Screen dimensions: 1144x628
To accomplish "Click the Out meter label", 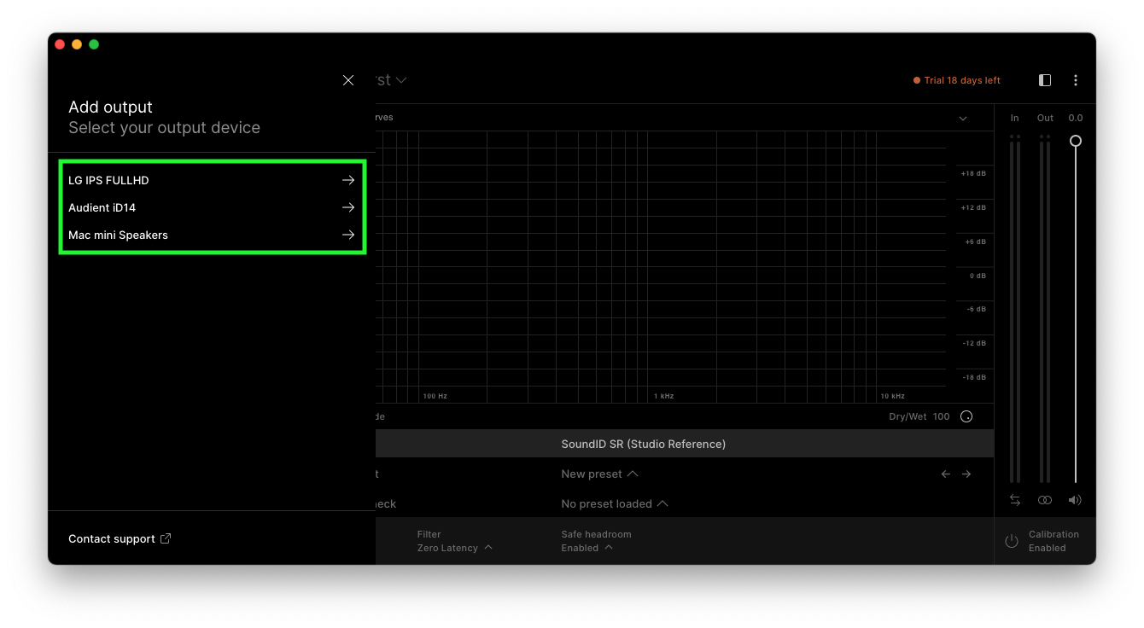I will 1045,118.
